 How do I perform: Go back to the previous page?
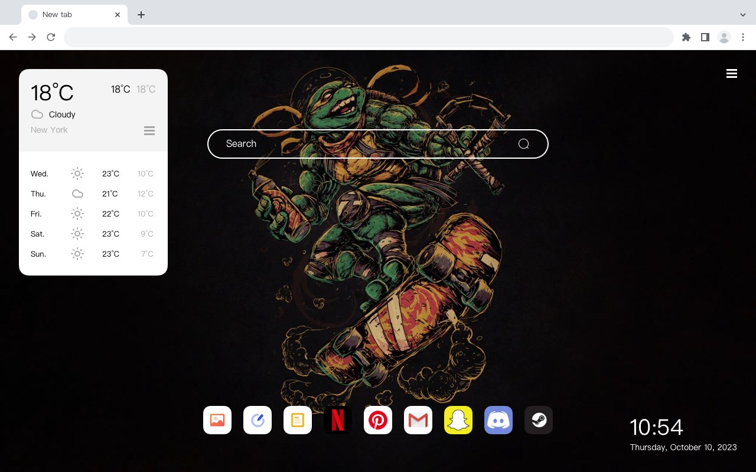[13, 37]
